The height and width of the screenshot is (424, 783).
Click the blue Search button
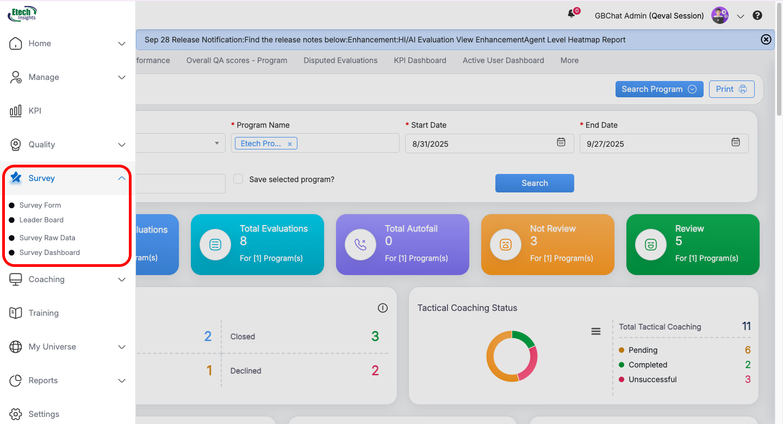(x=534, y=183)
